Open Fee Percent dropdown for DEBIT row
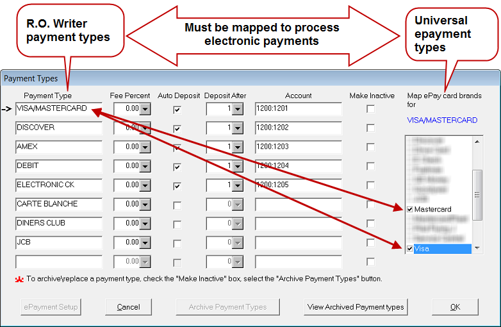 click(145, 167)
